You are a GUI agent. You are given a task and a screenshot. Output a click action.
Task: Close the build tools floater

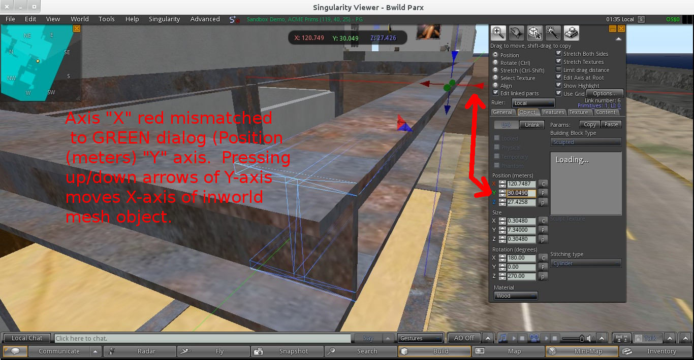coord(621,29)
